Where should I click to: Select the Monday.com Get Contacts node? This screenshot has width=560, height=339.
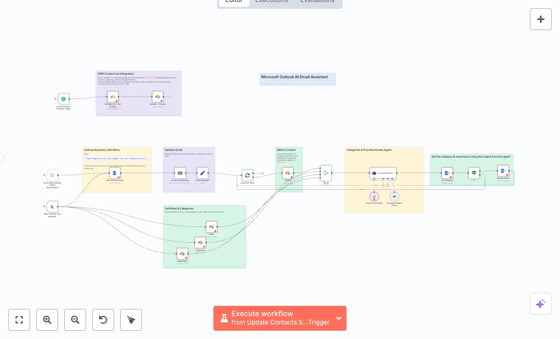113,97
